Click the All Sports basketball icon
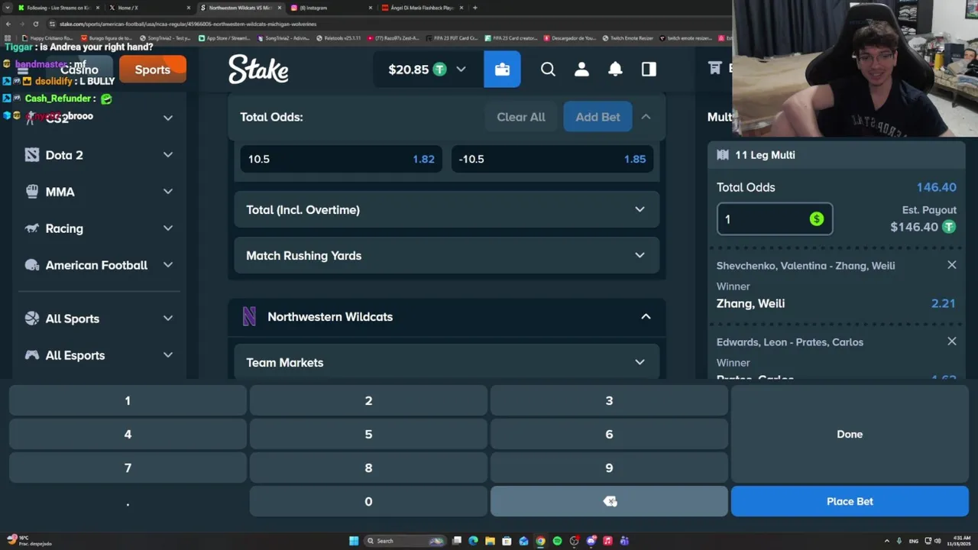The height and width of the screenshot is (550, 978). coord(32,319)
